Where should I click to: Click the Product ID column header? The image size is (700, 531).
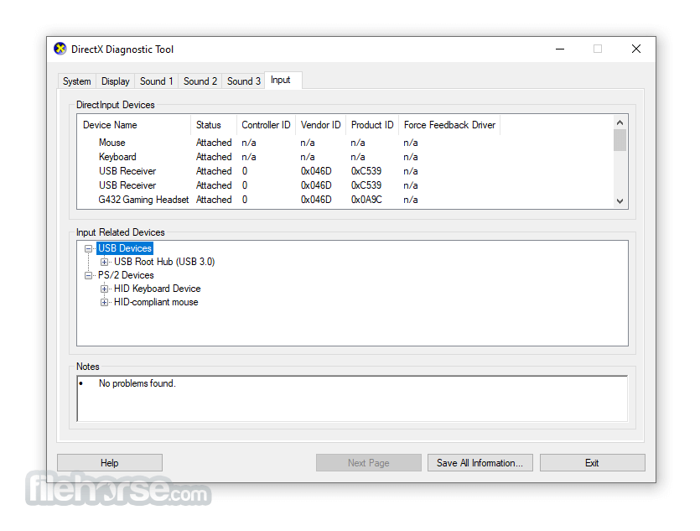tap(372, 125)
